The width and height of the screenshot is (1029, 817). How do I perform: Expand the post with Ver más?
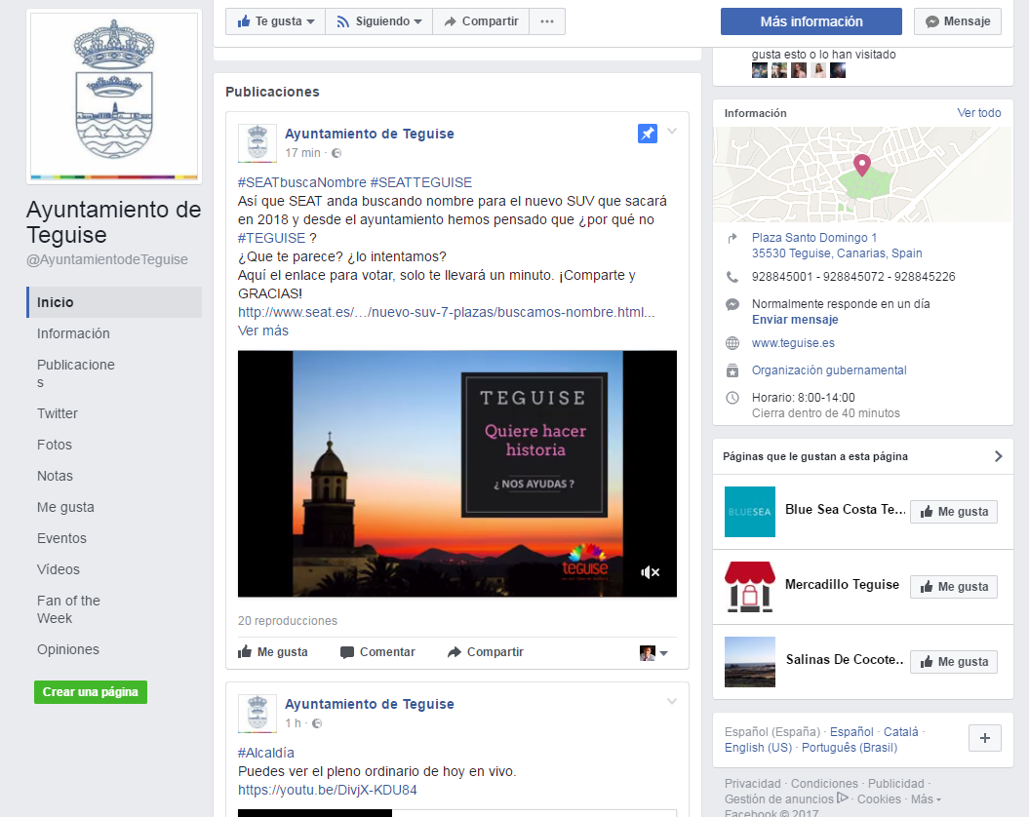[x=263, y=331]
